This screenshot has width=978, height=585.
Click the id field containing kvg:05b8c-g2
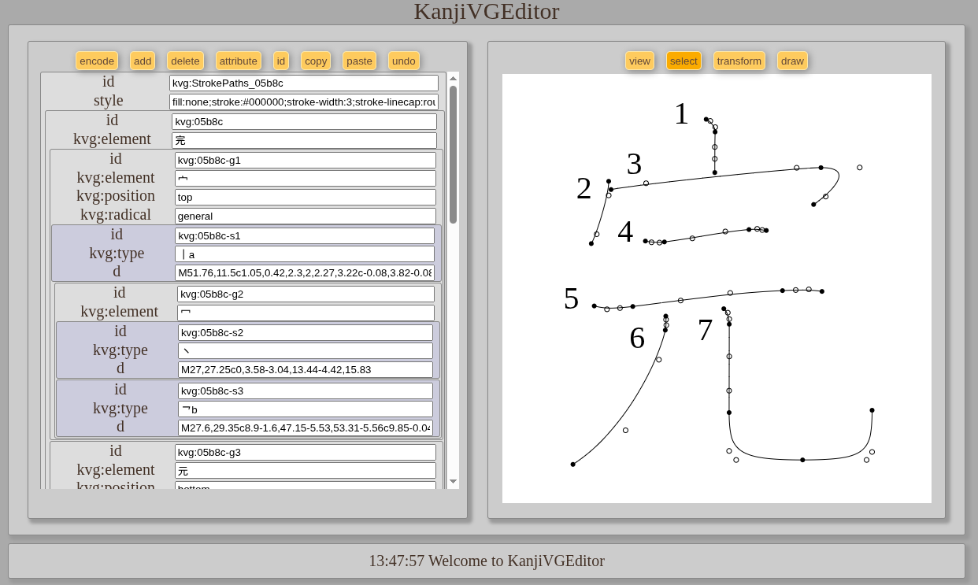click(306, 294)
